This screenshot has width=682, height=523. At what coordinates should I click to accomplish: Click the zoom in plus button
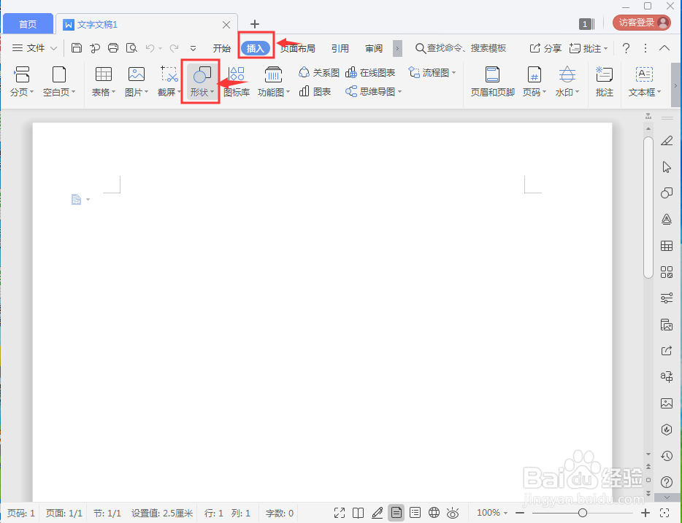click(645, 513)
